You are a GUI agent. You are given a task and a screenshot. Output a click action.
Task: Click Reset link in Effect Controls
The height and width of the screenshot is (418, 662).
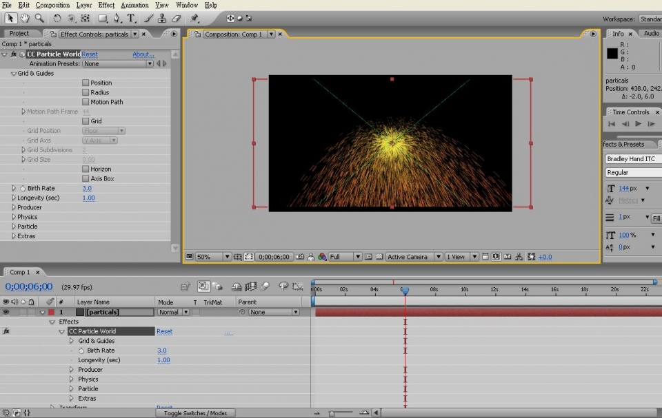pos(90,54)
